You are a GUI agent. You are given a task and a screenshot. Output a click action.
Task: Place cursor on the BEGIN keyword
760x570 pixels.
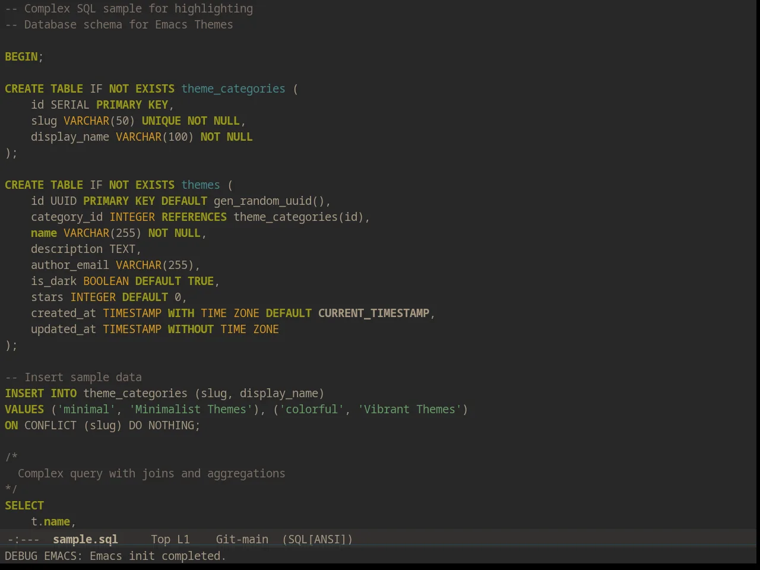tap(21, 56)
